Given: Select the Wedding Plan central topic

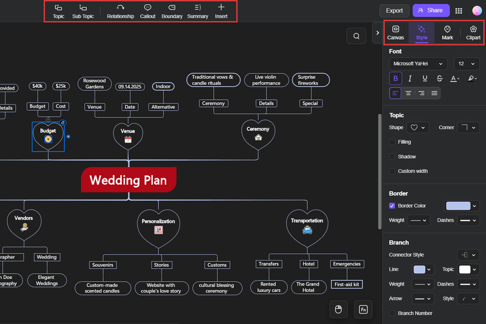Looking at the screenshot, I should click(x=128, y=180).
